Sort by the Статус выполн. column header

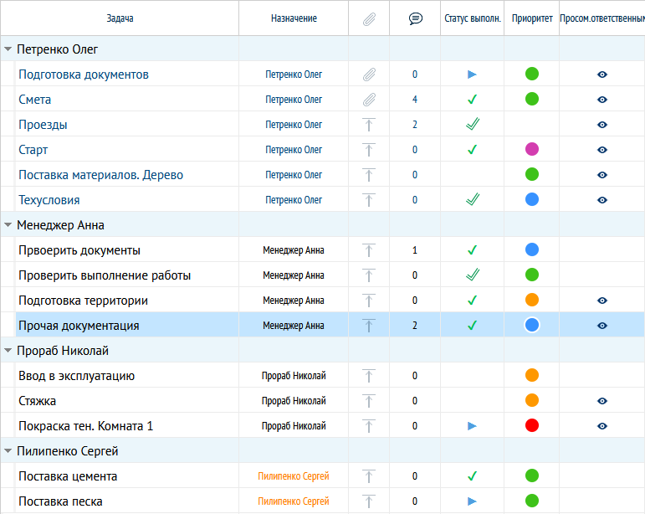pyautogui.click(x=472, y=18)
